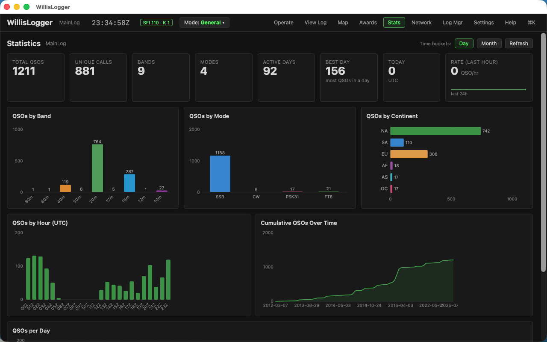
Task: Click the PSK31 mode label
Action: pyautogui.click(x=292, y=197)
